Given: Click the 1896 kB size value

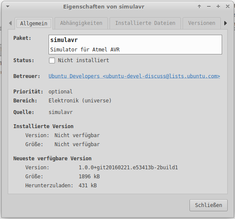Looking at the screenshot, I should click(89, 177).
